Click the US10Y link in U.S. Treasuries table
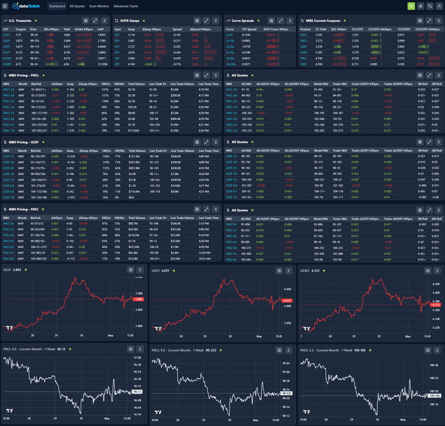This screenshot has height=426, width=445. pos(7,58)
